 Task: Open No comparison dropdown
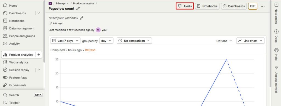coord(134,41)
